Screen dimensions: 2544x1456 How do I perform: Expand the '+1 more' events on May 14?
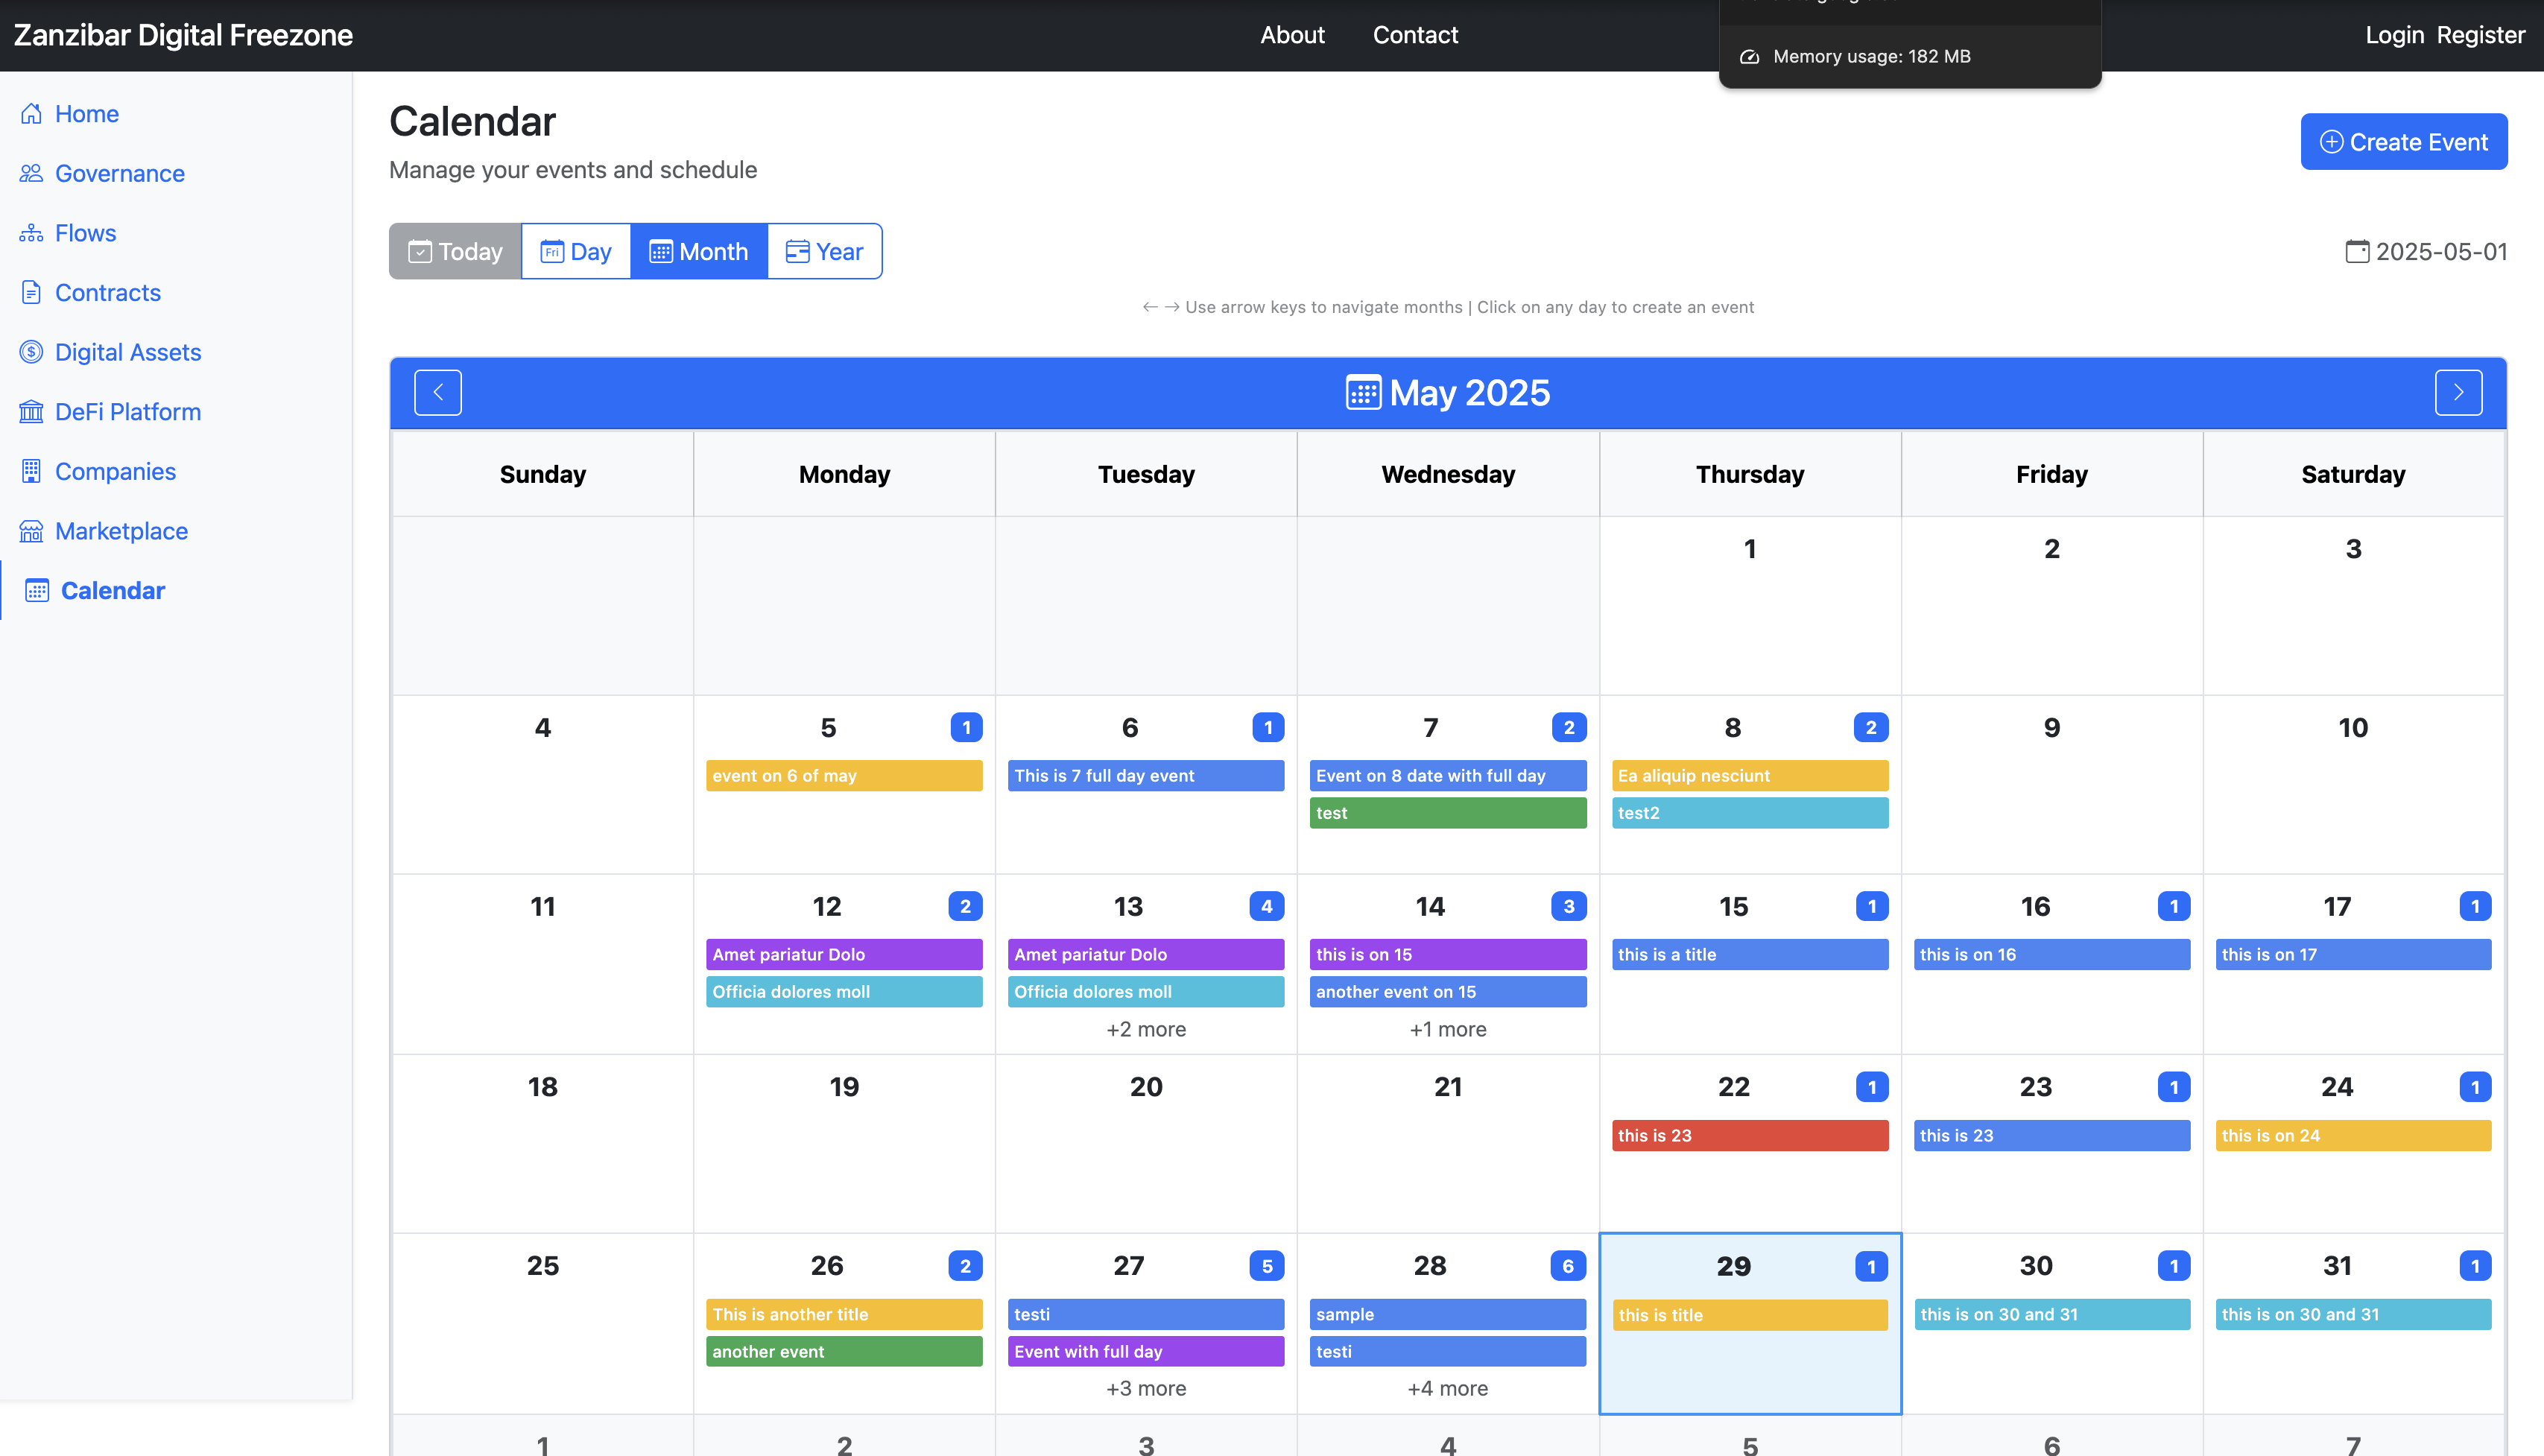pos(1448,1029)
